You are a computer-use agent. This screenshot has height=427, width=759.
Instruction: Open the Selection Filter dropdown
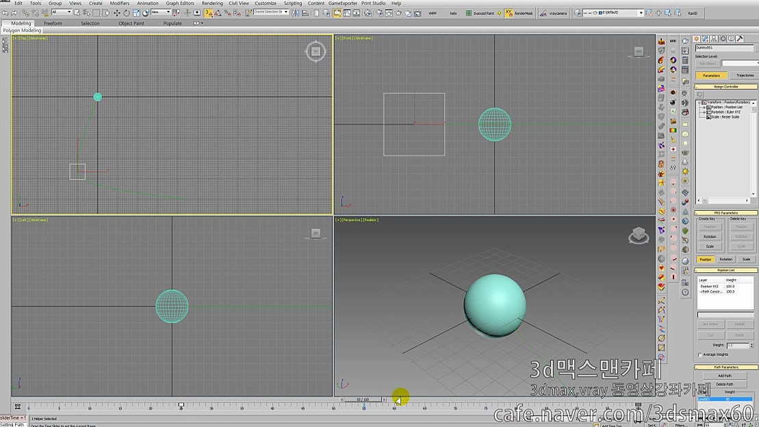click(x=64, y=12)
